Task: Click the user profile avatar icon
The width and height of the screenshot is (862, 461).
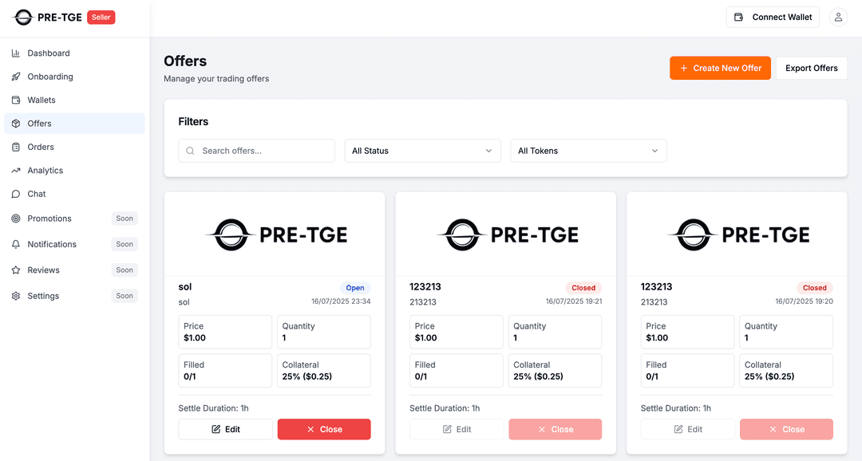Action: (838, 17)
